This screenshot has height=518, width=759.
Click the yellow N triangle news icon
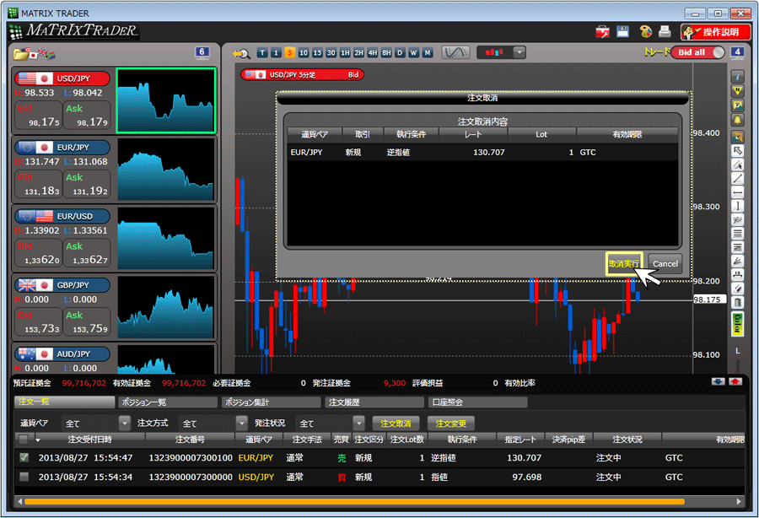click(737, 91)
